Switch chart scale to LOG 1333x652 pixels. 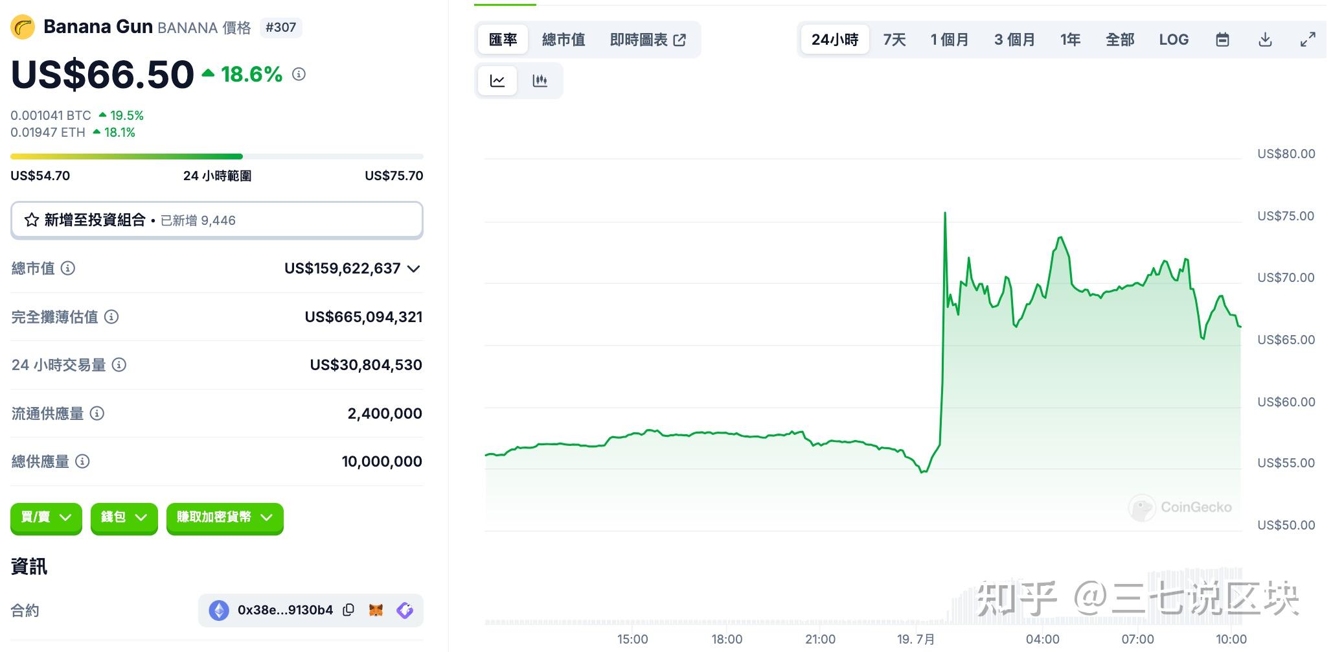[1174, 40]
